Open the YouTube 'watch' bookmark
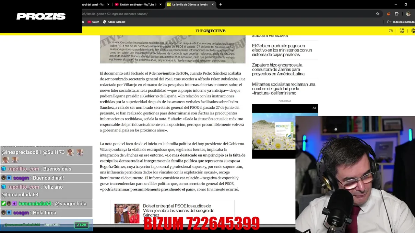The width and height of the screenshot is (415, 233). [93, 22]
